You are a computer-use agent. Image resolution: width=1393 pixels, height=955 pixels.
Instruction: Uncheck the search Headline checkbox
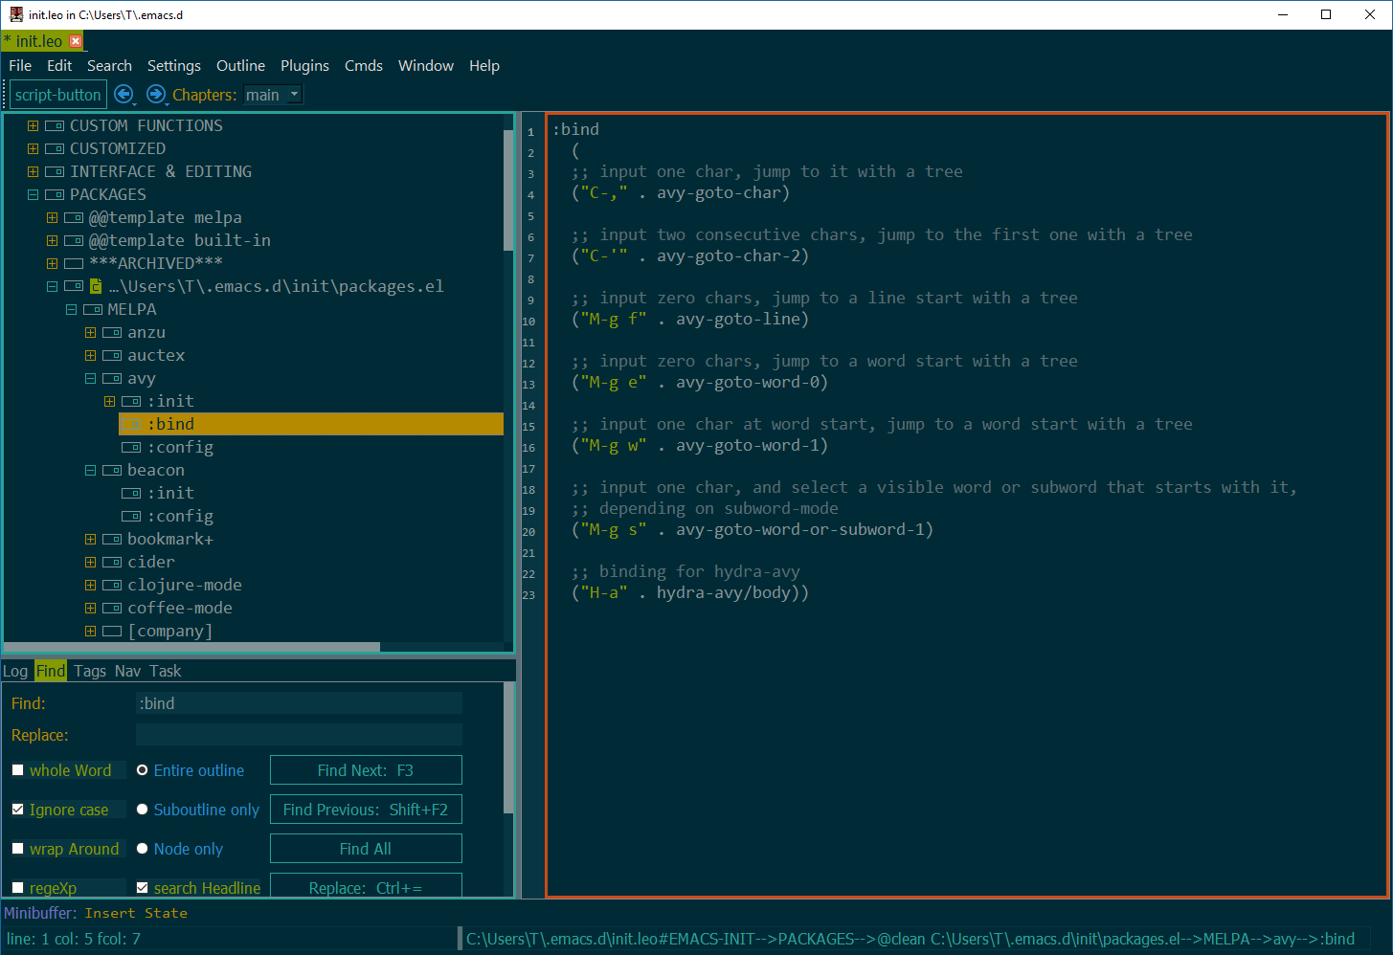click(x=142, y=888)
